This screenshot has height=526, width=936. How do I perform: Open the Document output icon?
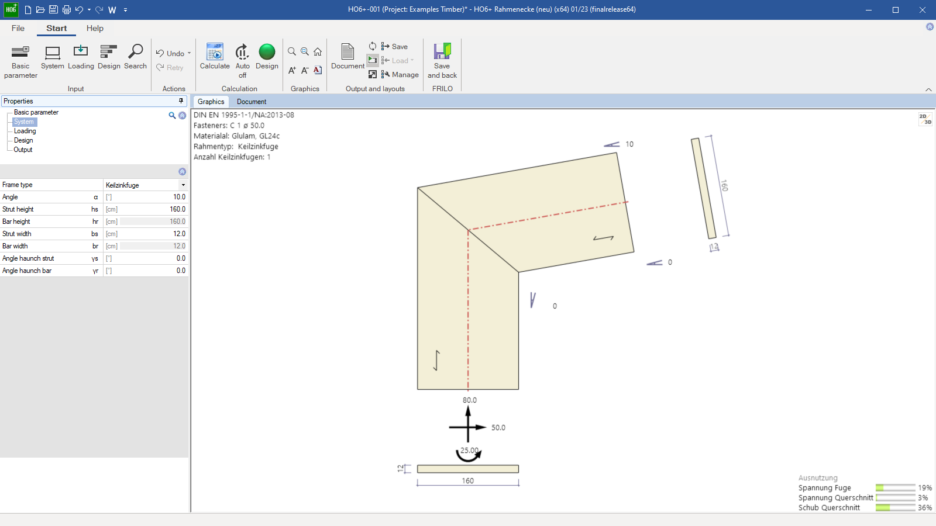[x=347, y=57]
